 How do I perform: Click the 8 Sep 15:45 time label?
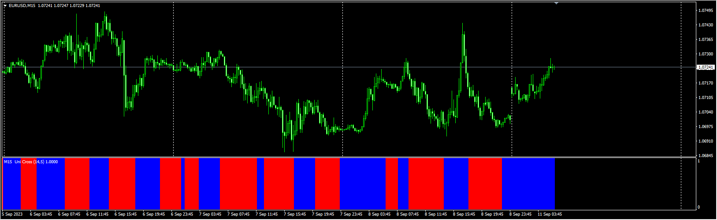464,215
